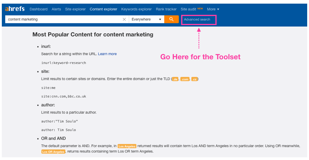Expand the More menu

tap(213, 9)
